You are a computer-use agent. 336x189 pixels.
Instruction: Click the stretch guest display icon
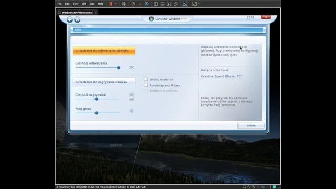coord(194,4)
